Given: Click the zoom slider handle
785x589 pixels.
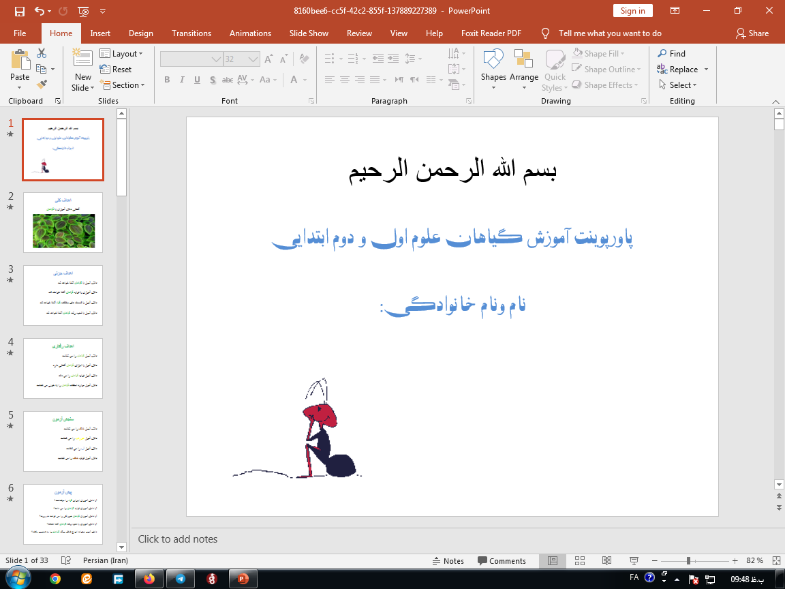Looking at the screenshot, I should click(x=688, y=560).
